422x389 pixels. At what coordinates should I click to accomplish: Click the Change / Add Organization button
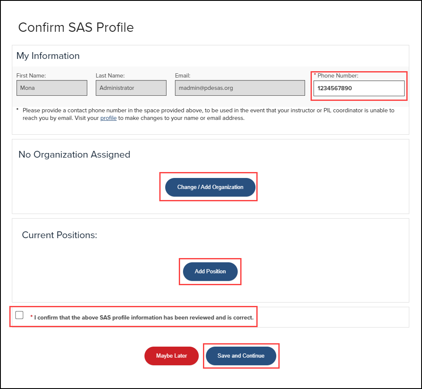[x=210, y=187]
